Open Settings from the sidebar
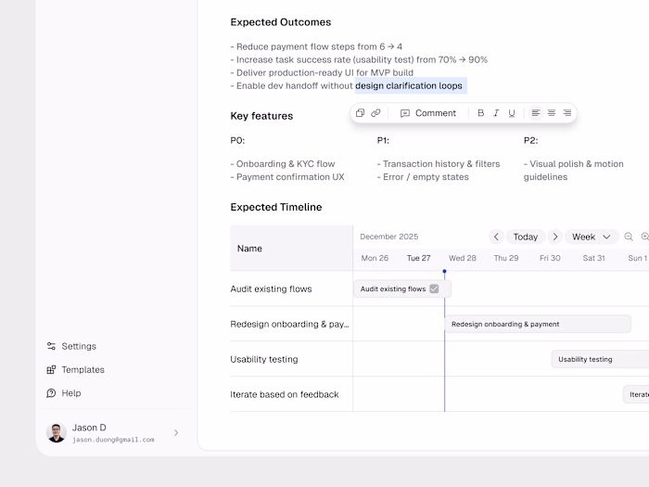The image size is (649, 487). click(x=78, y=346)
